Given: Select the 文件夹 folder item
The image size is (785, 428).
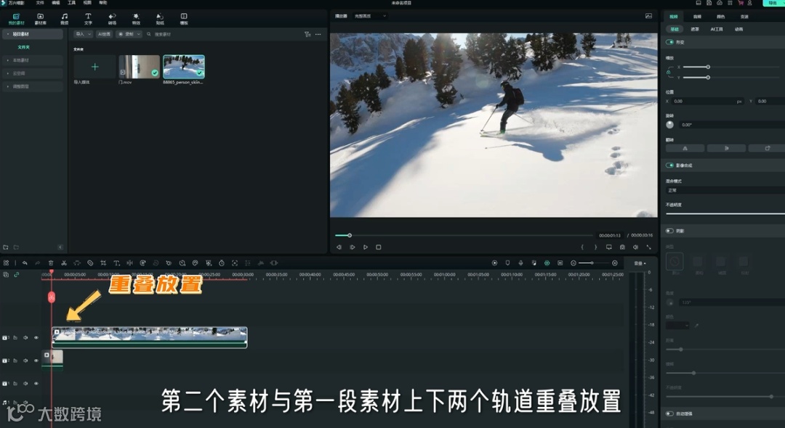Looking at the screenshot, I should tap(23, 47).
